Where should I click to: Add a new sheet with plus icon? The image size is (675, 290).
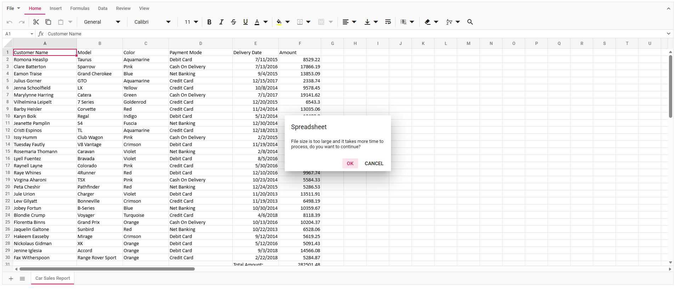(11, 279)
